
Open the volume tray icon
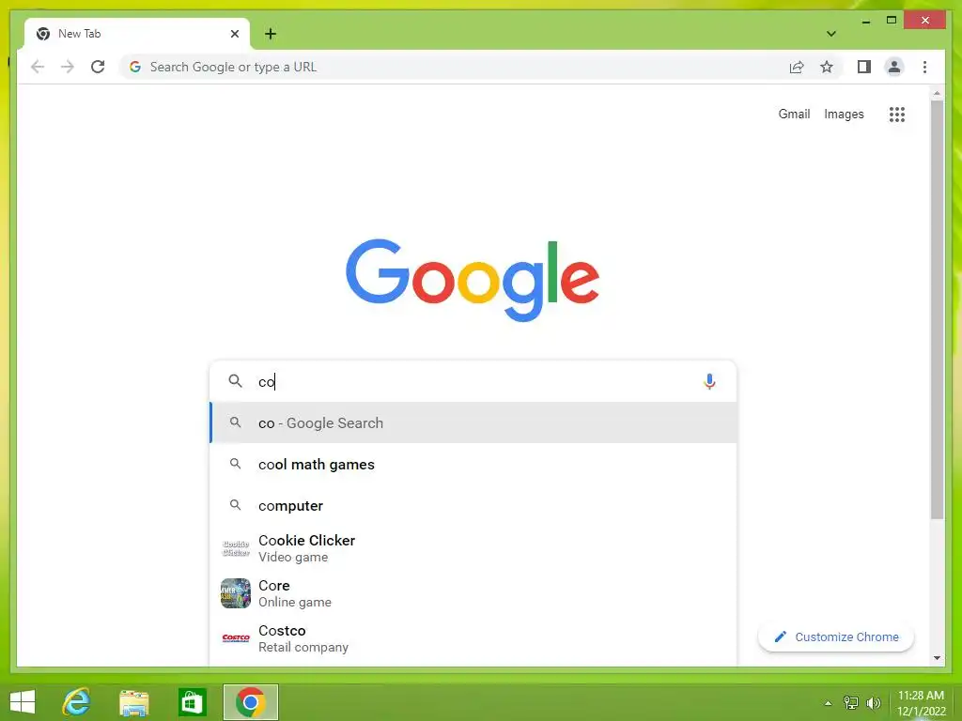874,702
